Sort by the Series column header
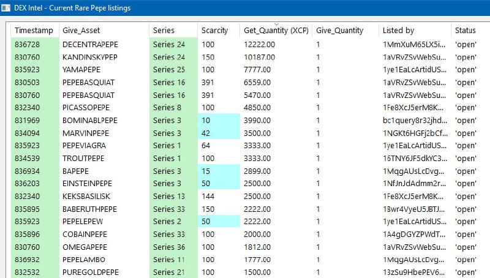The width and height of the screenshot is (490, 278). click(173, 30)
